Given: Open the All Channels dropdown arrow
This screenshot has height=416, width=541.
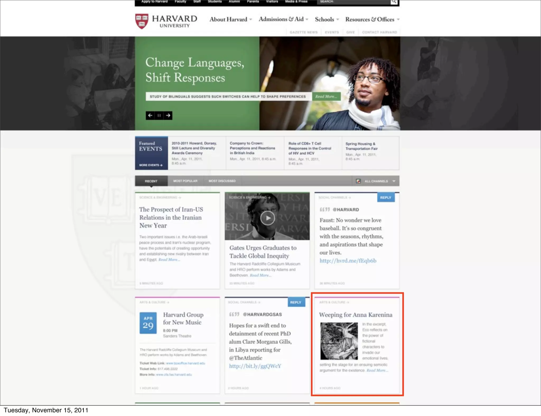Looking at the screenshot, I should [x=394, y=181].
